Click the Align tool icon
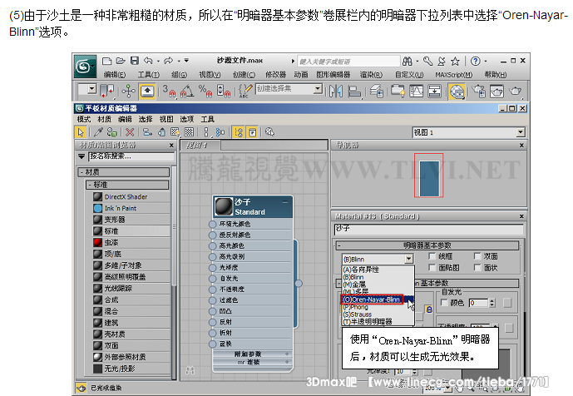The height and width of the screenshot is (396, 573). 353,91
